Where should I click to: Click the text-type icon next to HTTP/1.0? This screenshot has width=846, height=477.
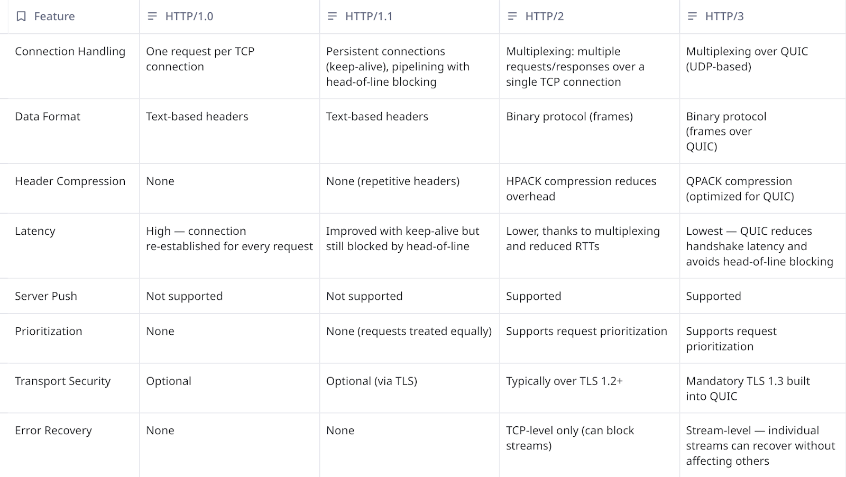pyautogui.click(x=152, y=16)
